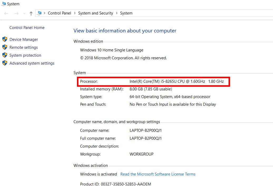Open Remote settings from the sidebar

23,47
